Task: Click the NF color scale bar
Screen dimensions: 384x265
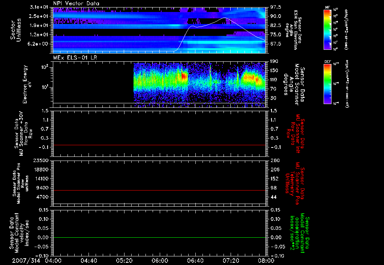Action: coord(327,29)
